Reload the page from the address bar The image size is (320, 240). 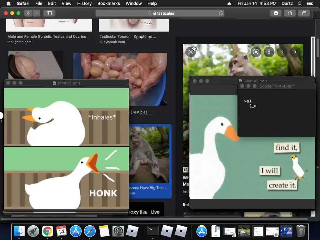coord(221,13)
